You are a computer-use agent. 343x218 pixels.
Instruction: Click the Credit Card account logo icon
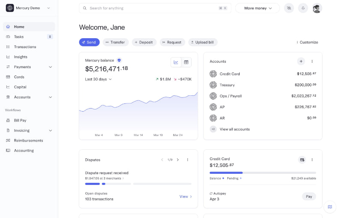click(x=213, y=74)
